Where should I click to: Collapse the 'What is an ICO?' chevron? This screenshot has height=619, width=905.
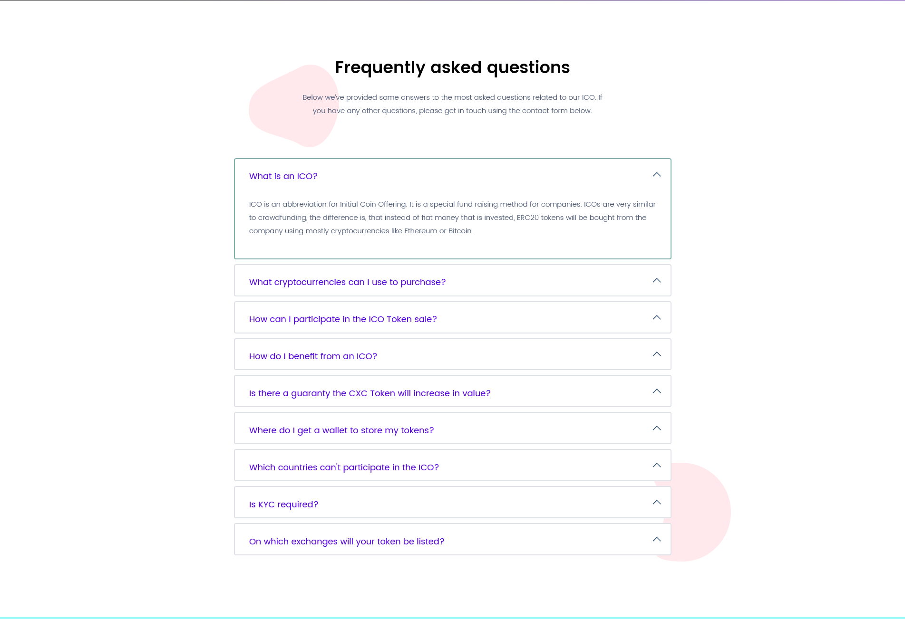657,175
